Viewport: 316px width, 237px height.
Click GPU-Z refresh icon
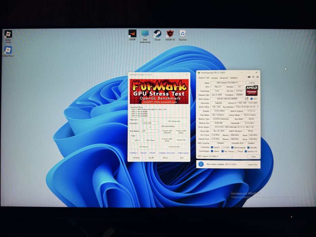tap(253, 77)
